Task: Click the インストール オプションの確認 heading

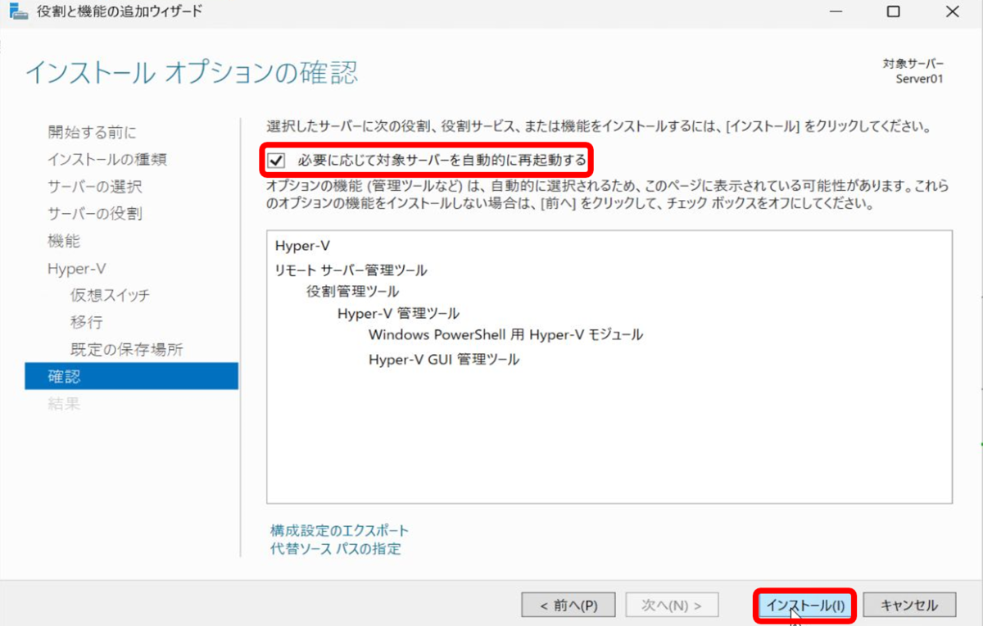Action: [192, 72]
